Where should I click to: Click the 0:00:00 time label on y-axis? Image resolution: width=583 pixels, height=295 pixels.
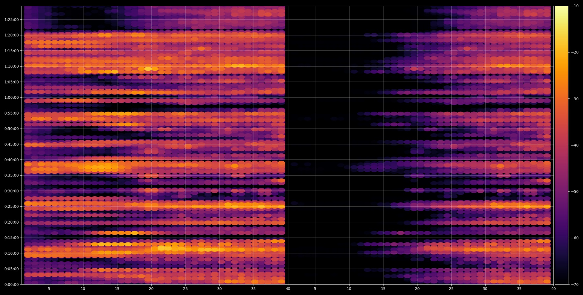click(12, 284)
